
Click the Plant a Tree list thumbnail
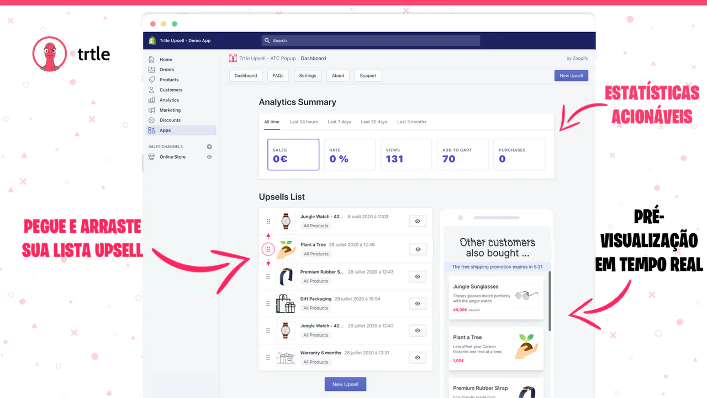click(x=286, y=249)
